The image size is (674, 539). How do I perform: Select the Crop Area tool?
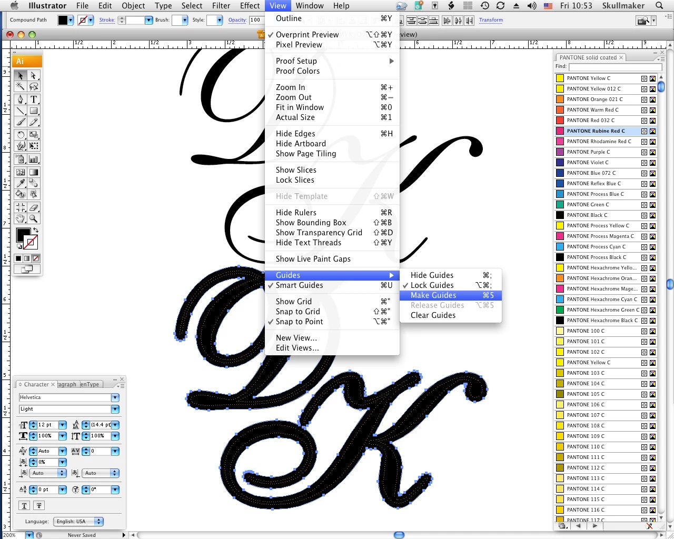pos(21,207)
